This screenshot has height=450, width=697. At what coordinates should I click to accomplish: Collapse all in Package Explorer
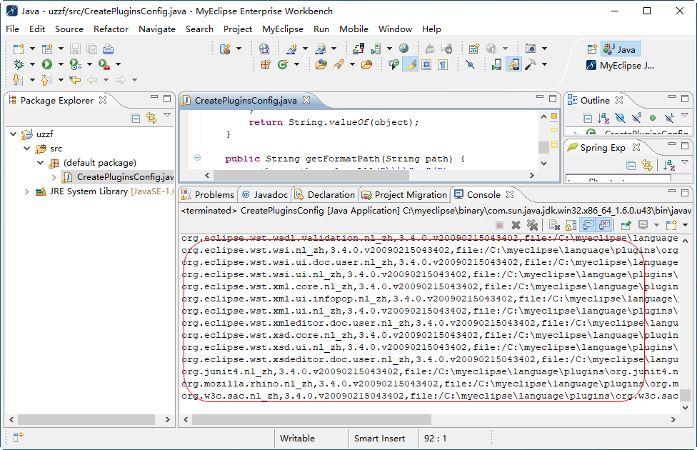(135, 118)
